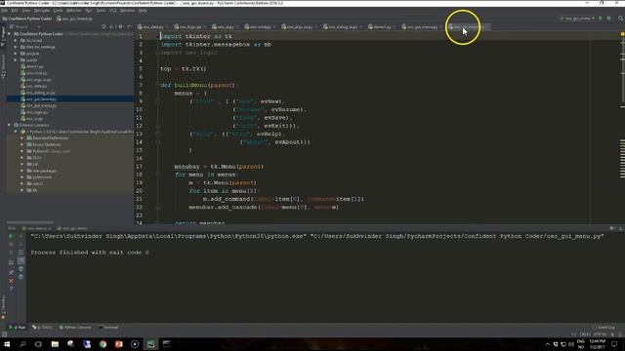Screen dimensions: 625x351
Task: Expand the pythonwin folder
Action: click(x=22, y=177)
